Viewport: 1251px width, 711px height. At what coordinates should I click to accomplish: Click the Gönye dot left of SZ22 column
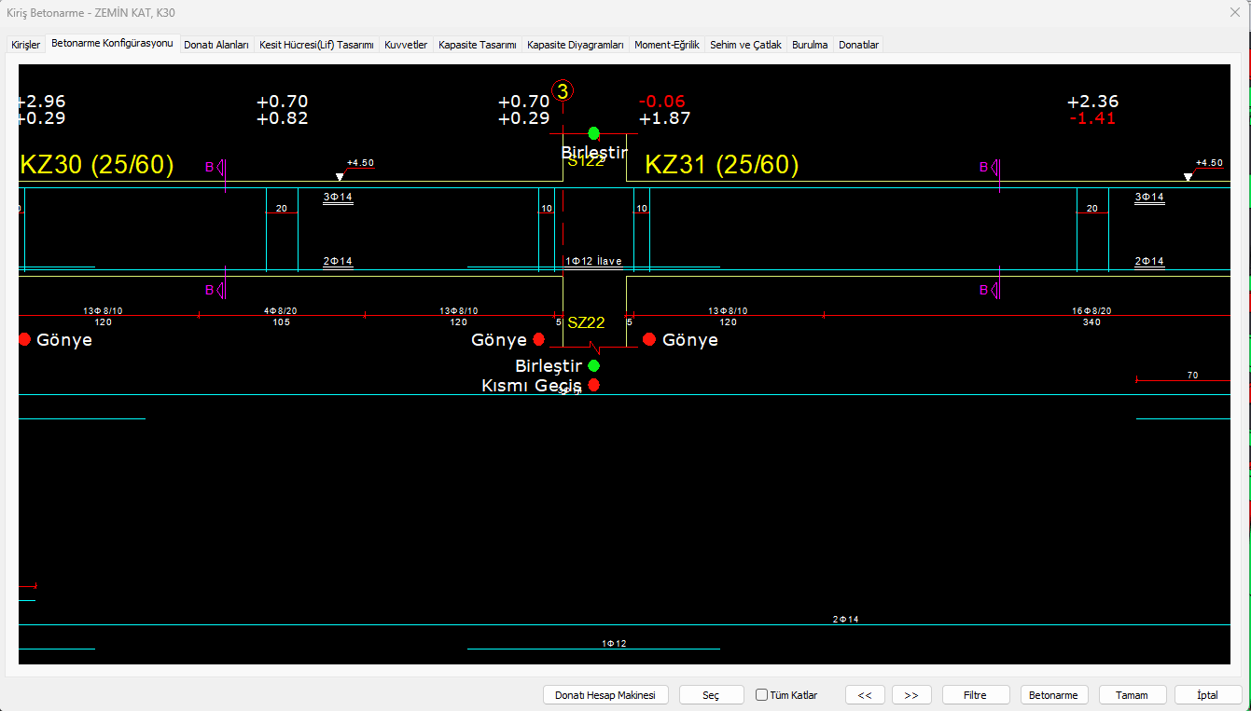(x=538, y=339)
